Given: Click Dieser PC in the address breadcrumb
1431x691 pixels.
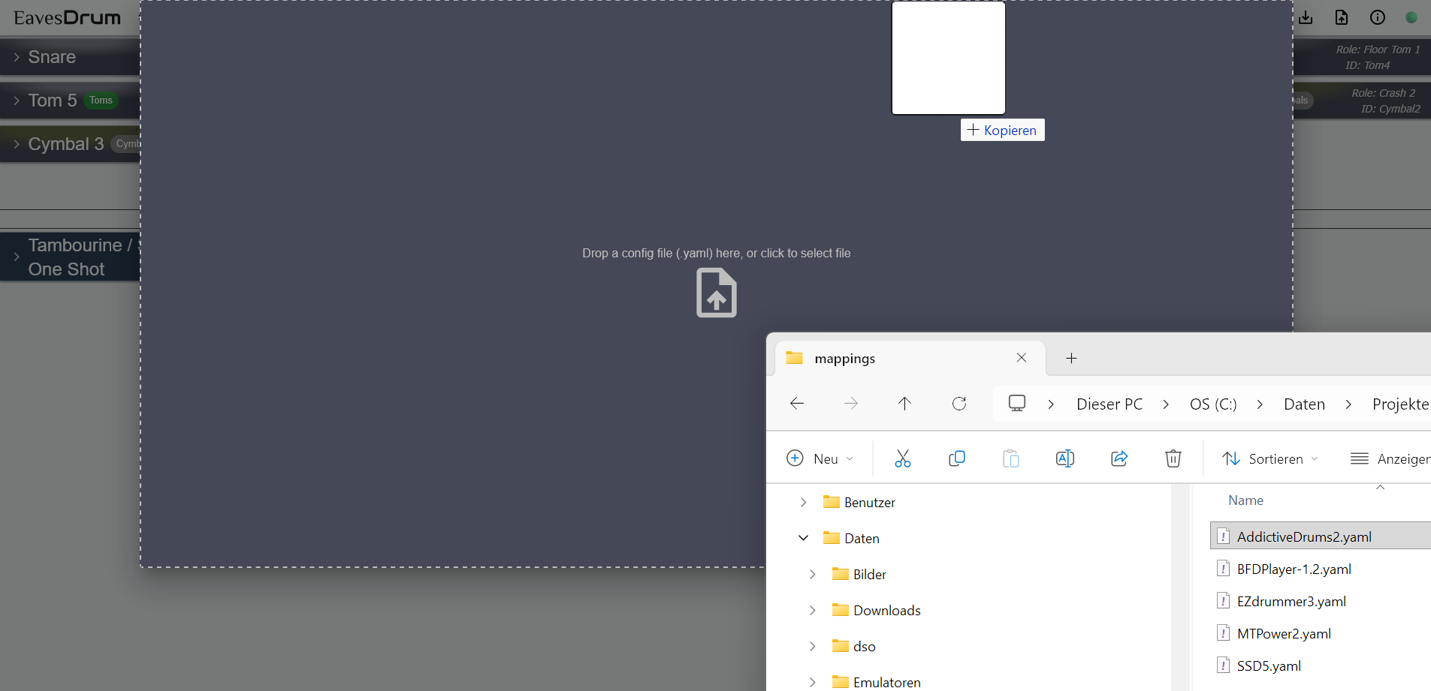Looking at the screenshot, I should point(1109,404).
